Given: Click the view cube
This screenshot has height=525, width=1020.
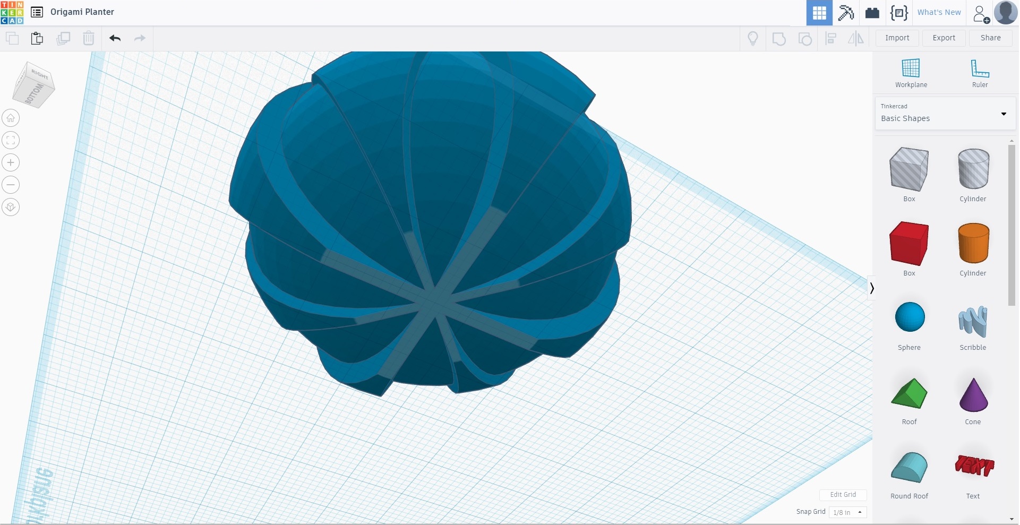Looking at the screenshot, I should click(x=34, y=85).
